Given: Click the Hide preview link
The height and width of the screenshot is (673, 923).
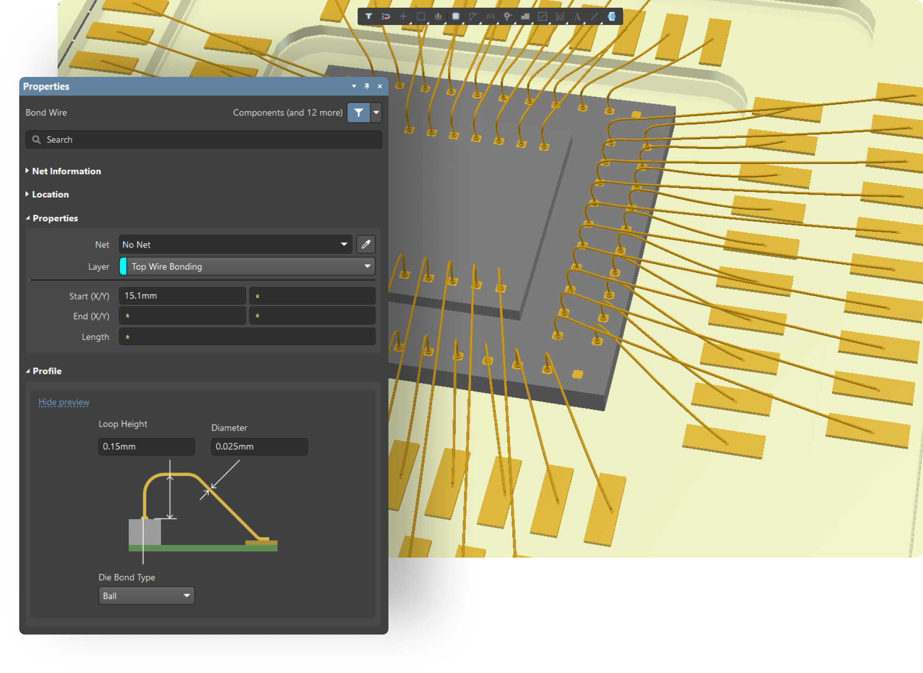Looking at the screenshot, I should (63, 402).
